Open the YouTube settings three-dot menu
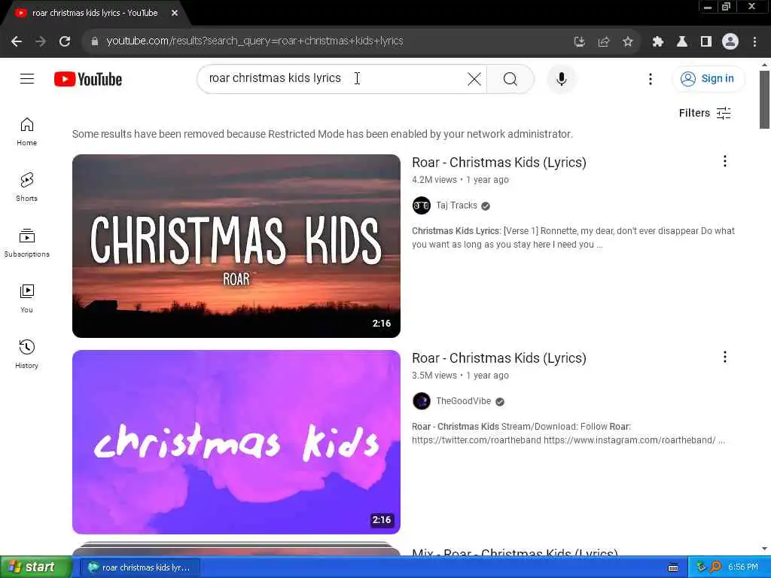The height and width of the screenshot is (578, 771). tap(650, 78)
